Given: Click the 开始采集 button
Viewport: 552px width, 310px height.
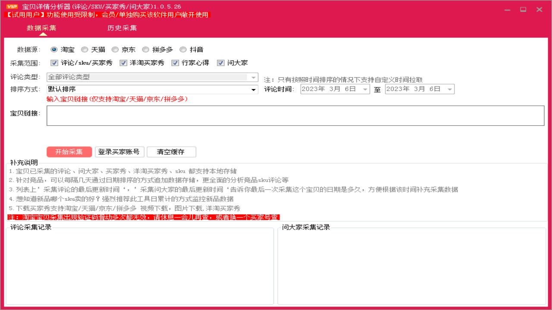Looking at the screenshot, I should (x=69, y=152).
